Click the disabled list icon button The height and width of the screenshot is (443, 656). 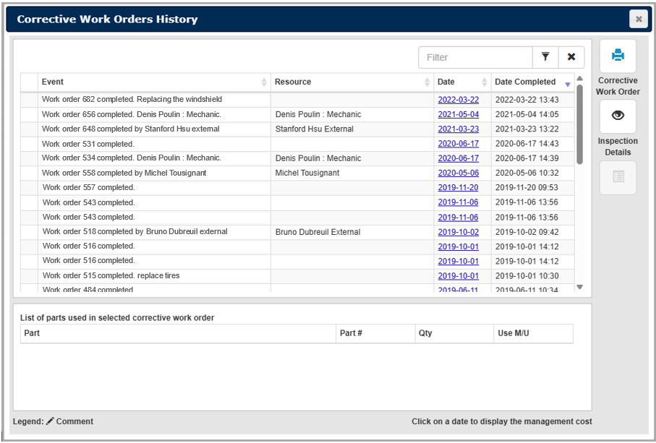click(618, 177)
